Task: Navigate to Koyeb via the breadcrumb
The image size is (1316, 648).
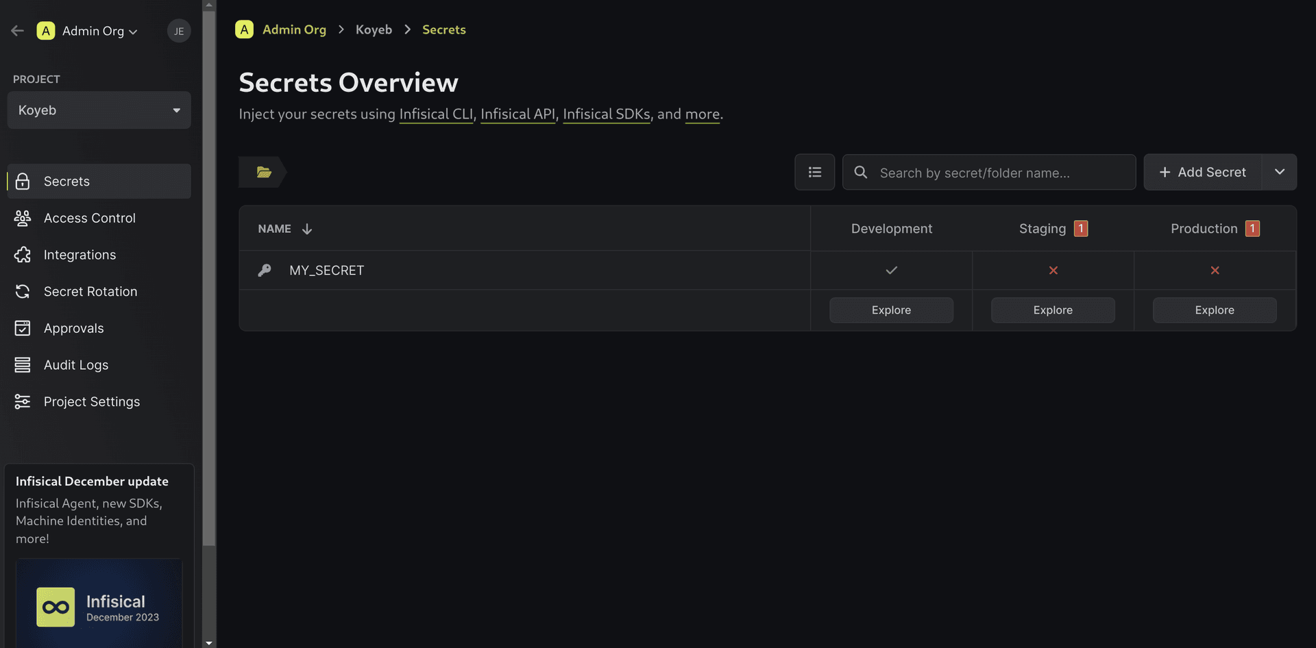Action: click(374, 29)
